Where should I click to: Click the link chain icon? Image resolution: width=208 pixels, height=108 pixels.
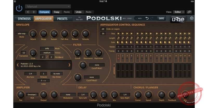tap(189, 12)
